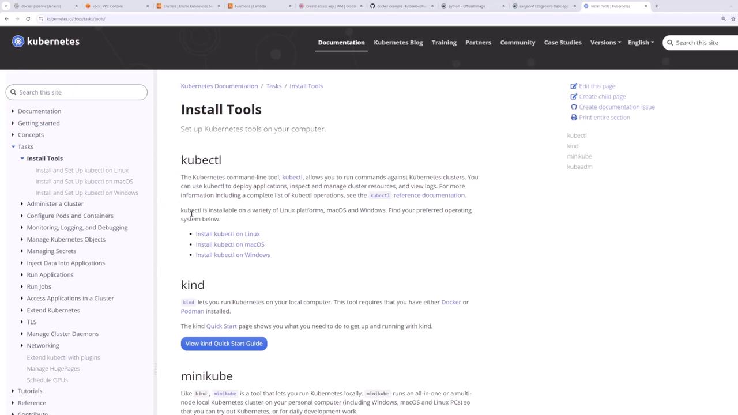Open the Docker link in kind section
The image size is (738, 415).
click(451, 302)
